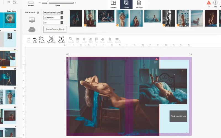Select the Place Photo tool
Image resolution: width=221 pixels, height=138 pixels.
pyautogui.click(x=51, y=39)
